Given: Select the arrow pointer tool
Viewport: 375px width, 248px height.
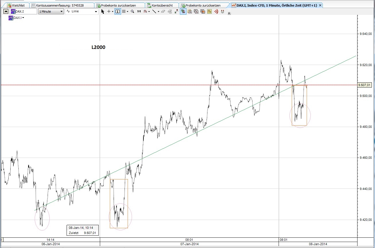Looking at the screenshot, I should pyautogui.click(x=102, y=11).
